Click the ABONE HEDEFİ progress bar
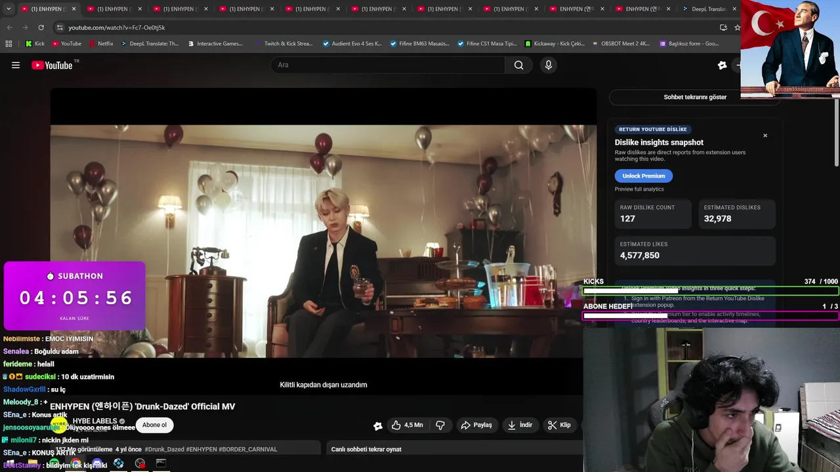Viewport: 840px width, 472px height. click(711, 315)
